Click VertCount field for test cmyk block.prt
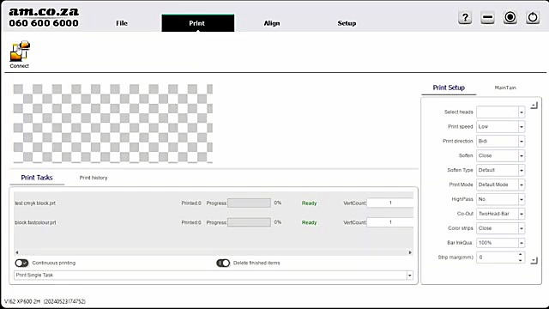The height and width of the screenshot is (309, 549). pyautogui.click(x=390, y=203)
